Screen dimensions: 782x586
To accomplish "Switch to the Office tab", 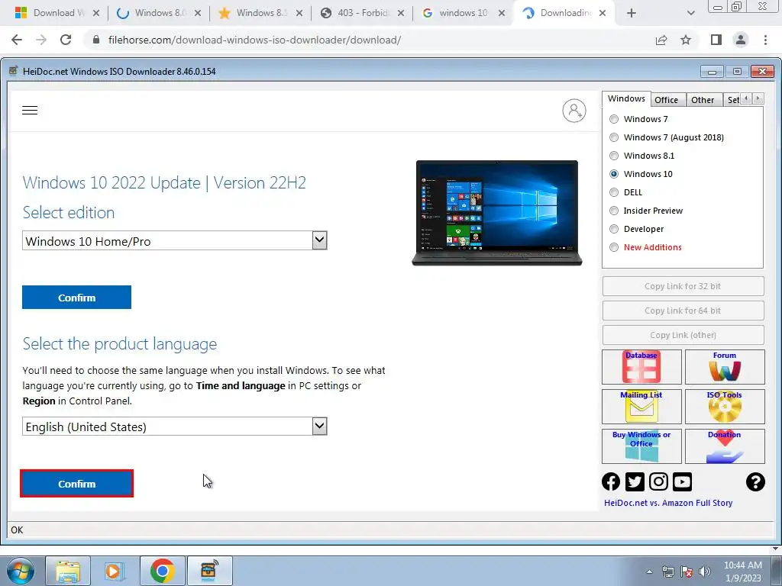I will (x=666, y=100).
